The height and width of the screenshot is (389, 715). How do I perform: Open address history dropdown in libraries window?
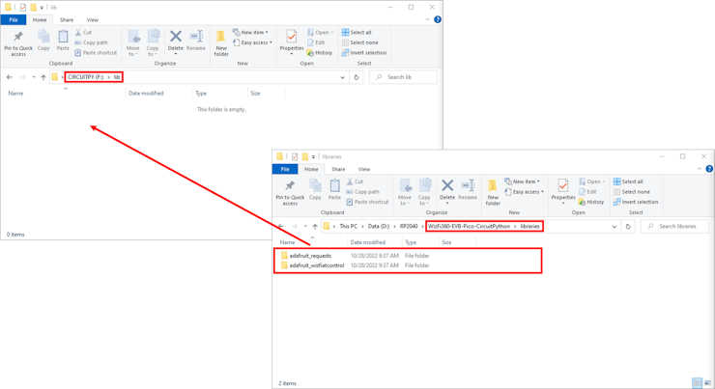(x=615, y=227)
